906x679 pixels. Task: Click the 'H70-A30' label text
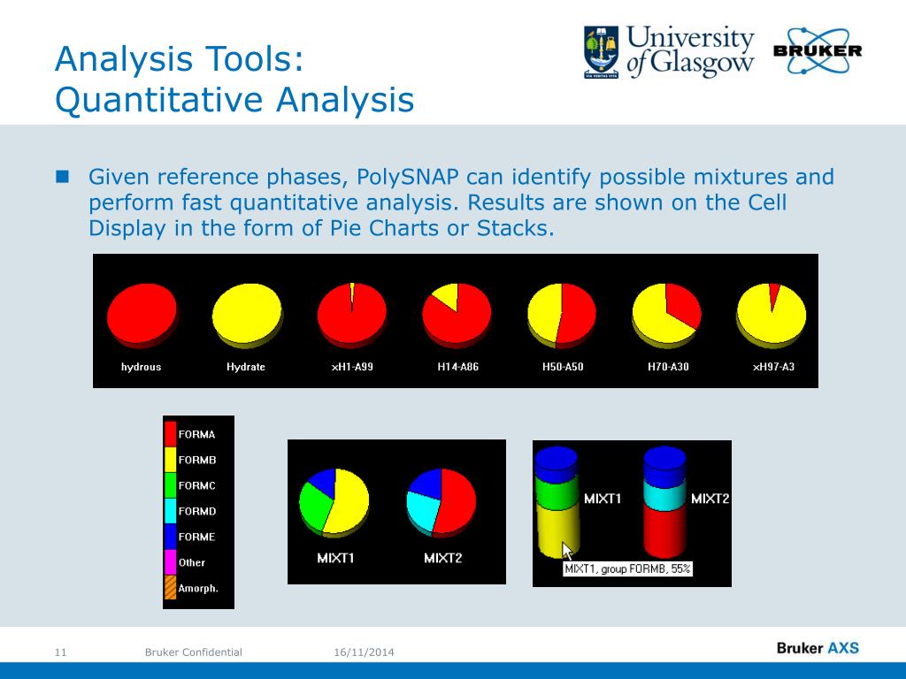click(668, 367)
